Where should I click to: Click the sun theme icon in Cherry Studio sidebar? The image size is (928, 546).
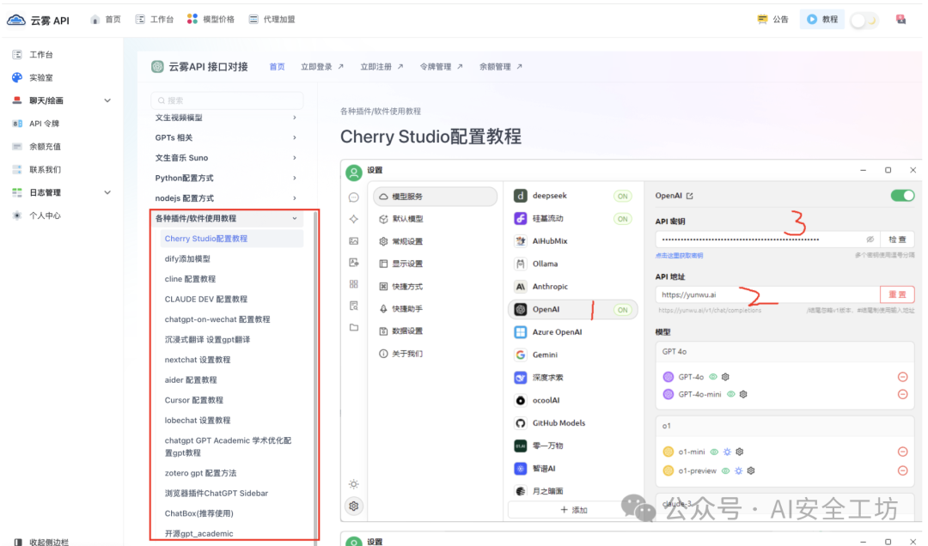click(x=354, y=484)
